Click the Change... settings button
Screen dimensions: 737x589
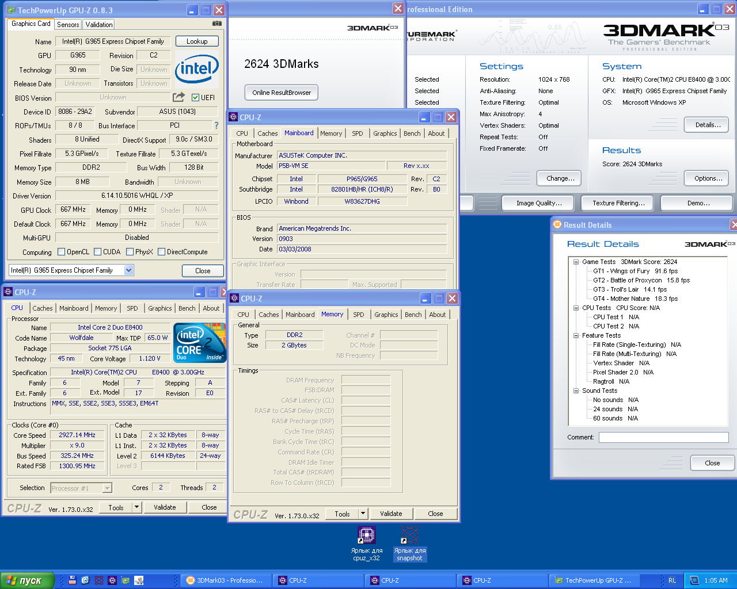click(x=560, y=178)
